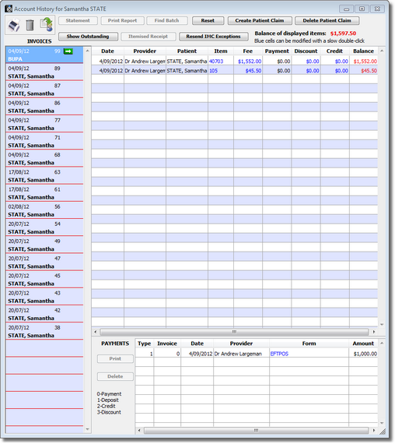
Task: Click the $45.50 fee cell
Action: 248,71
